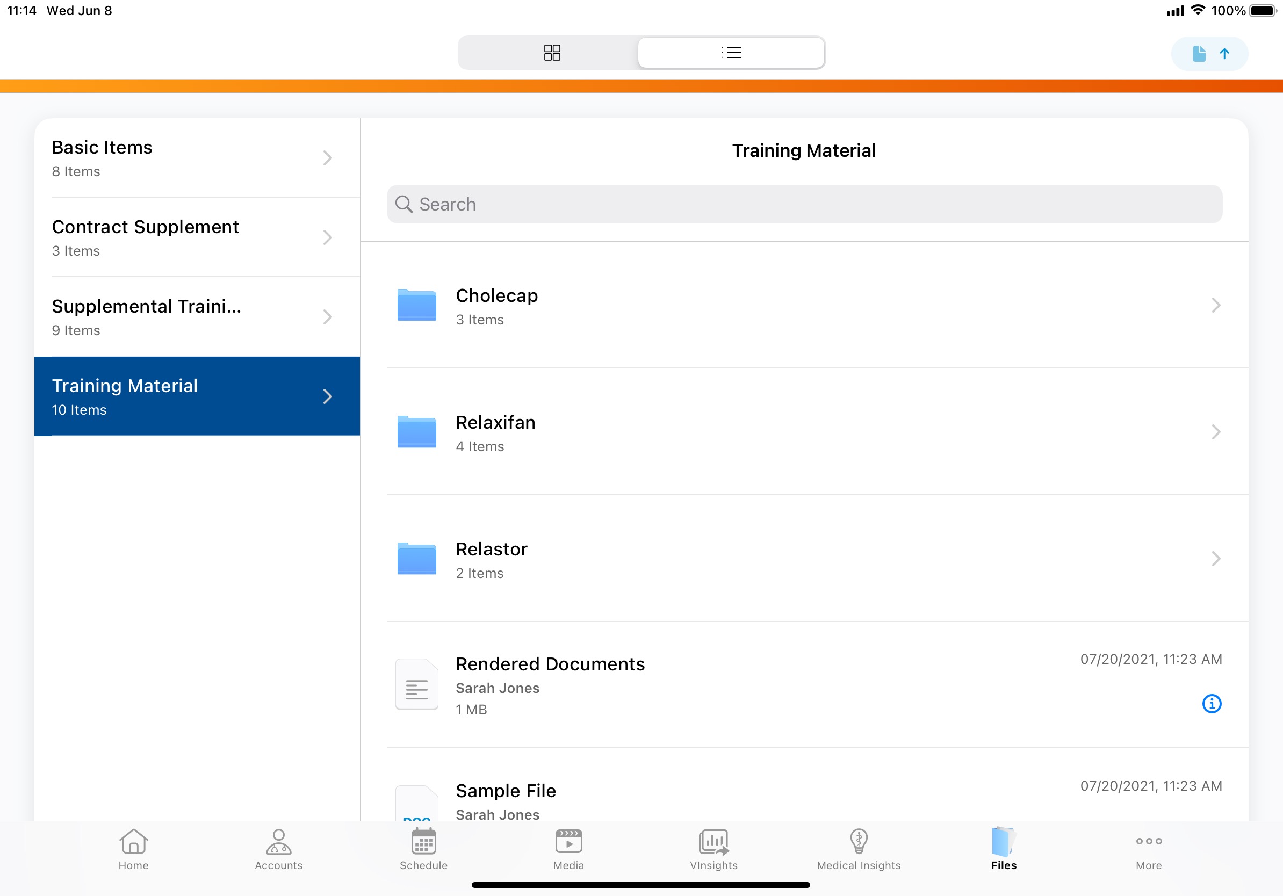Open Cholecap folder chevron
The width and height of the screenshot is (1283, 896).
point(1215,305)
